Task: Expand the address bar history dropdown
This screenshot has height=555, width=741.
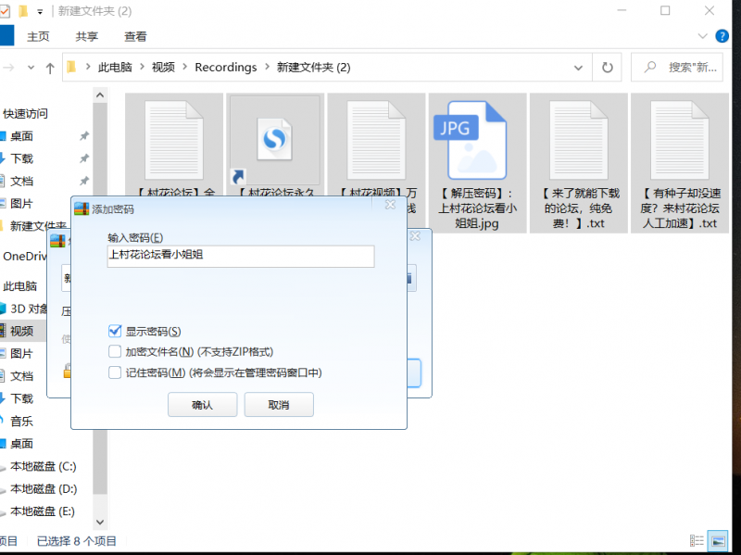Action: click(x=579, y=68)
